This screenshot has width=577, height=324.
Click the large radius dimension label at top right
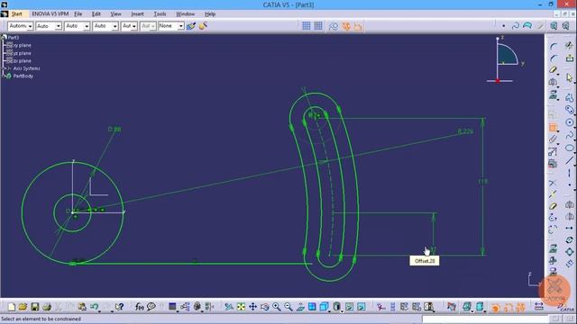pos(465,131)
